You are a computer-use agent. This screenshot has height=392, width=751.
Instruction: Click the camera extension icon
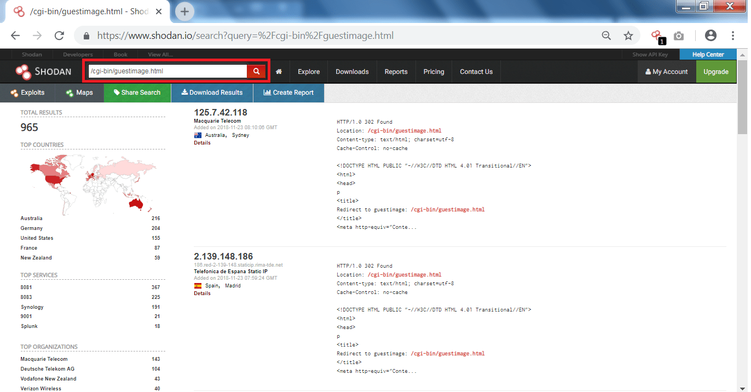[x=679, y=36]
